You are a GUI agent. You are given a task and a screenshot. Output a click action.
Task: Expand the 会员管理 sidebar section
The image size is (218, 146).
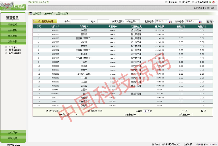13,30
